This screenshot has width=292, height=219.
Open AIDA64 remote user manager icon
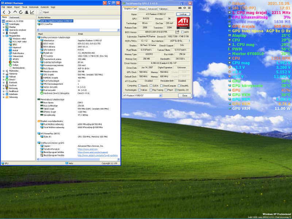[x=26, y=12]
